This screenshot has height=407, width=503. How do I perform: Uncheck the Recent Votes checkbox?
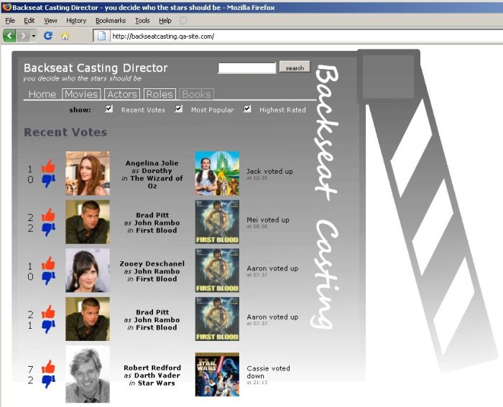[x=109, y=108]
